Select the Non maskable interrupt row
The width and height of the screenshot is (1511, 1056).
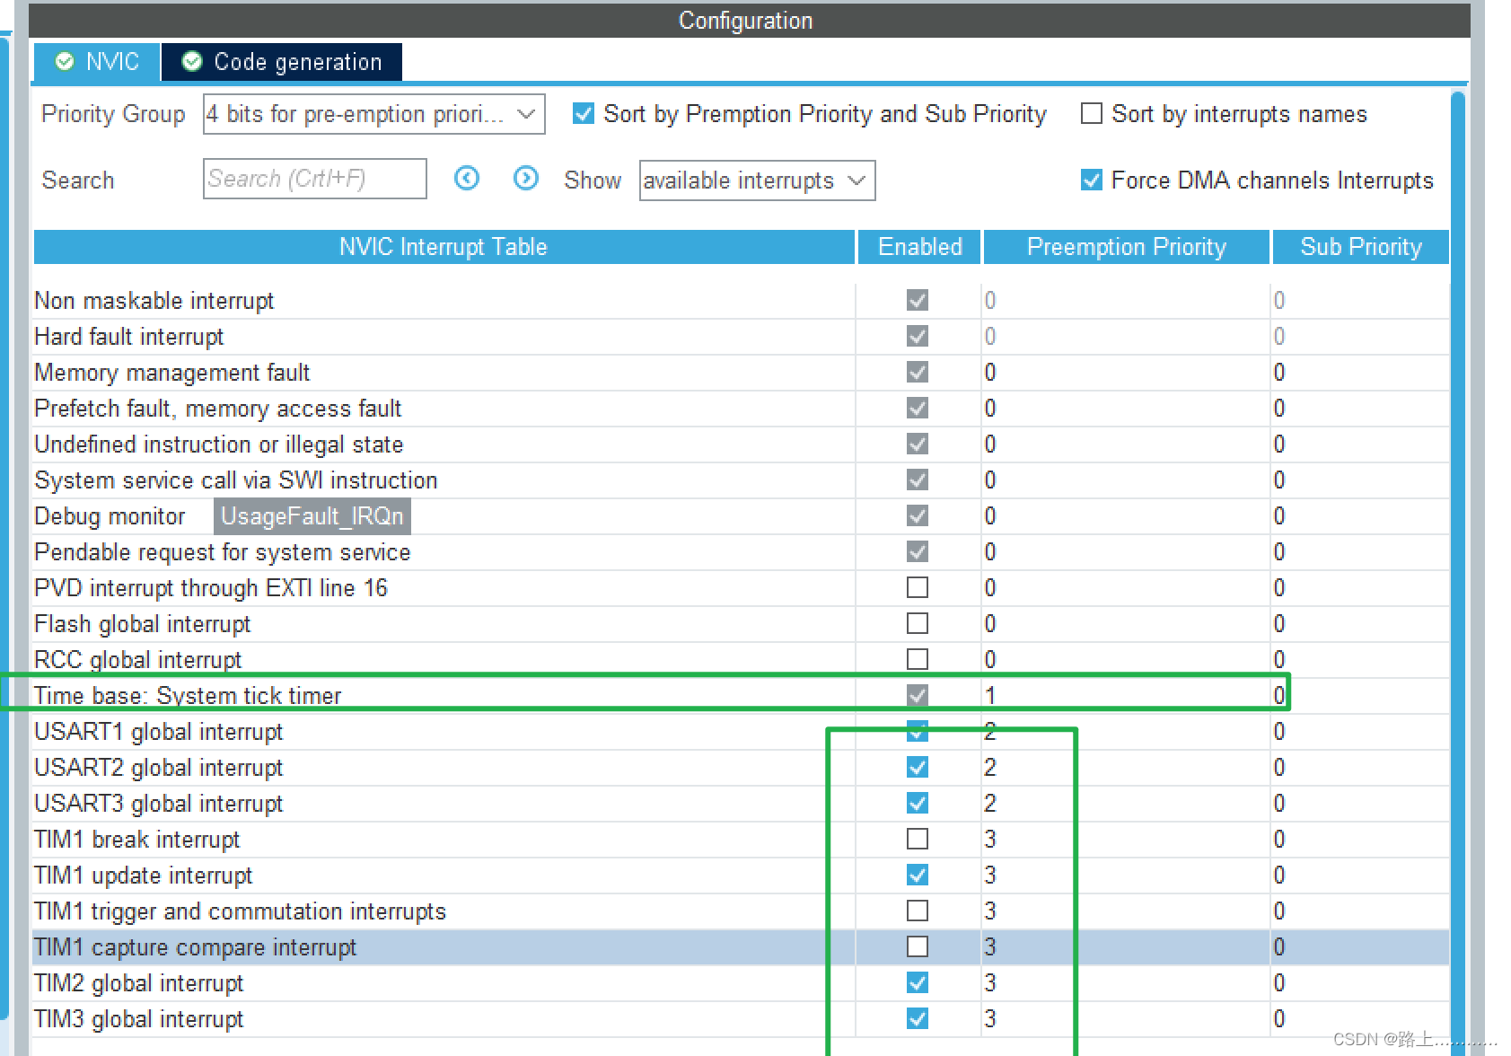click(x=741, y=301)
